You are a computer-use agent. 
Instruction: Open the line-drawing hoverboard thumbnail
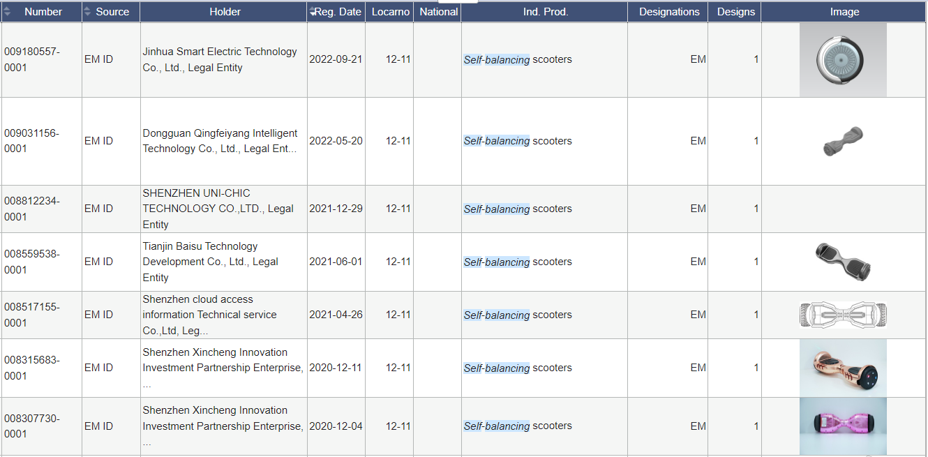843,315
